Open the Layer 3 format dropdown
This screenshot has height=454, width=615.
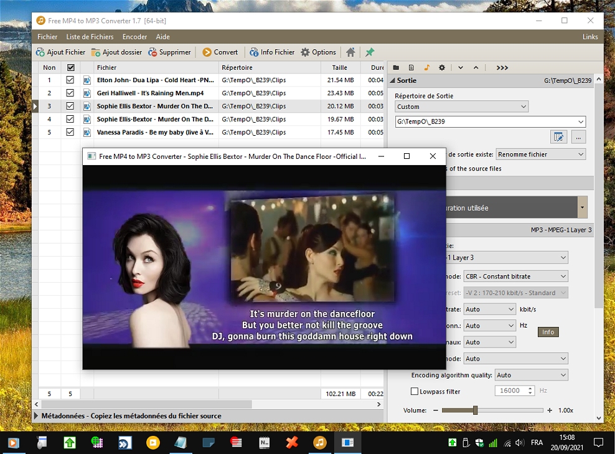(507, 257)
